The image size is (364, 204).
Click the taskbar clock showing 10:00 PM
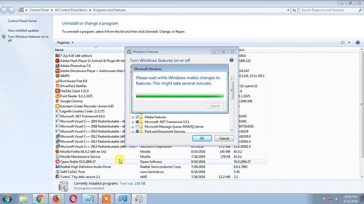[x=350, y=199]
